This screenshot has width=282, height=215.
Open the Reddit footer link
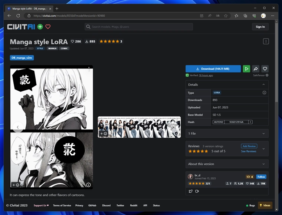coord(134,205)
